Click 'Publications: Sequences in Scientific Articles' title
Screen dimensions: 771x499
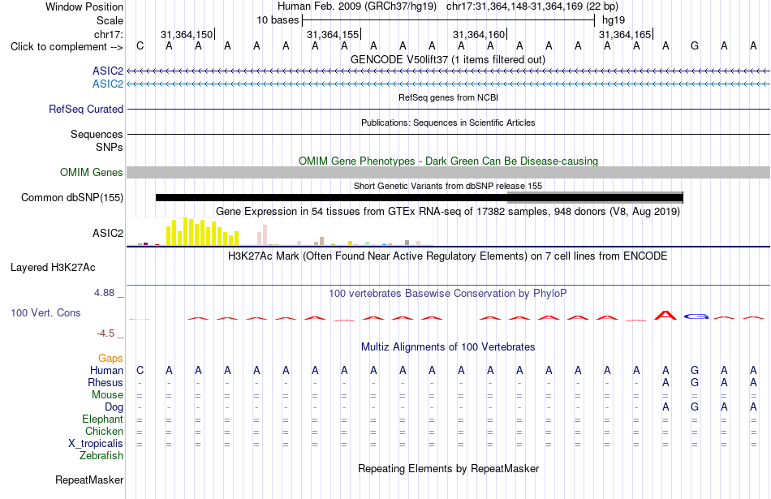pos(448,123)
